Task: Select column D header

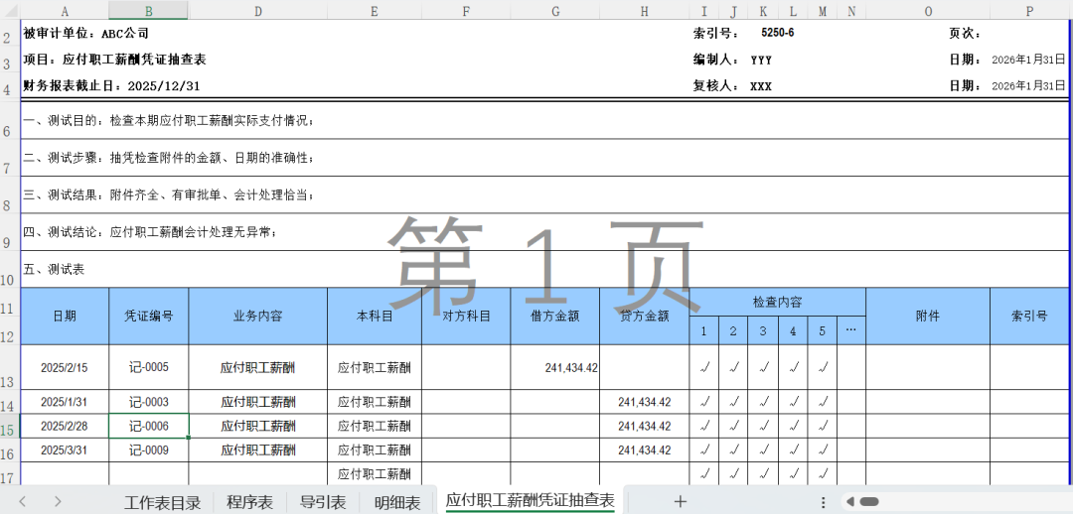Action: pyautogui.click(x=258, y=10)
